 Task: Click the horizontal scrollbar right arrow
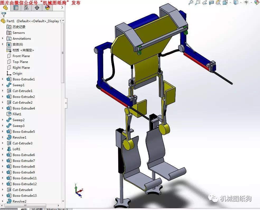click(x=58, y=206)
